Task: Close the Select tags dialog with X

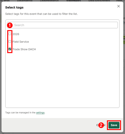Action: point(118,6)
